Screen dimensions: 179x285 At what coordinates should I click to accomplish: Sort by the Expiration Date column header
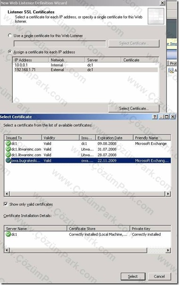point(114,138)
